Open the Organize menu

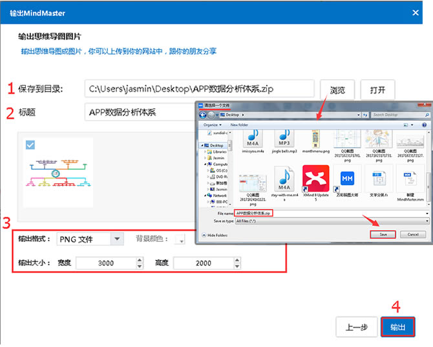point(213,125)
